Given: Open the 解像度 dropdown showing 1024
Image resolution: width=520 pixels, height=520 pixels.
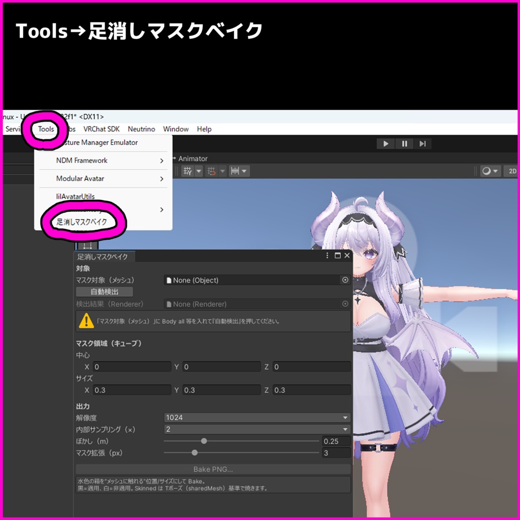Looking at the screenshot, I should pos(257,417).
